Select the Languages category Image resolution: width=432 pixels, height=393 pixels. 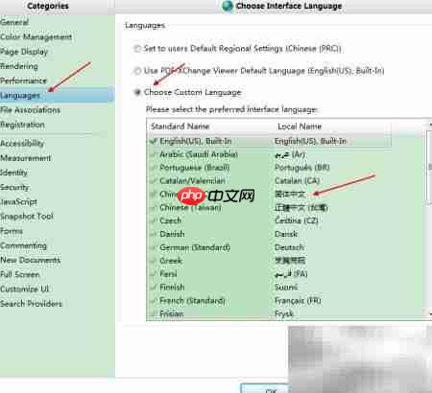coord(57,95)
